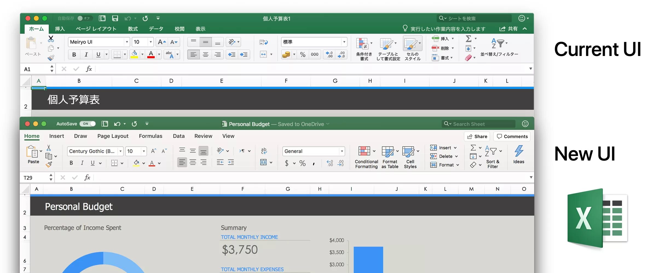
Task: Open the Page Layout tab in New UI
Action: 113,136
